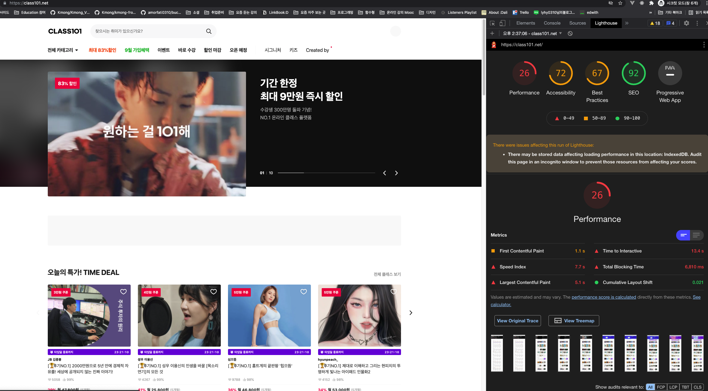
Task: Click the View Treemap button
Action: tap(573, 321)
